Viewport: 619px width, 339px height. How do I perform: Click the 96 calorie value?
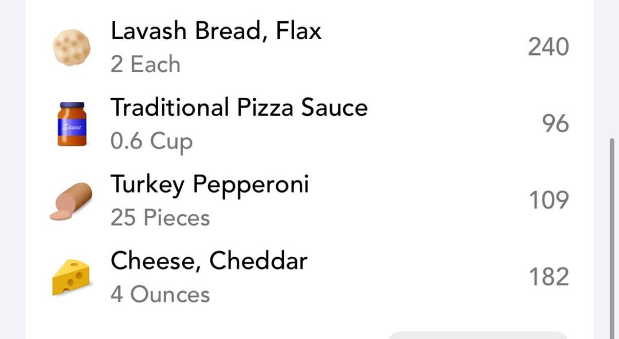[555, 124]
